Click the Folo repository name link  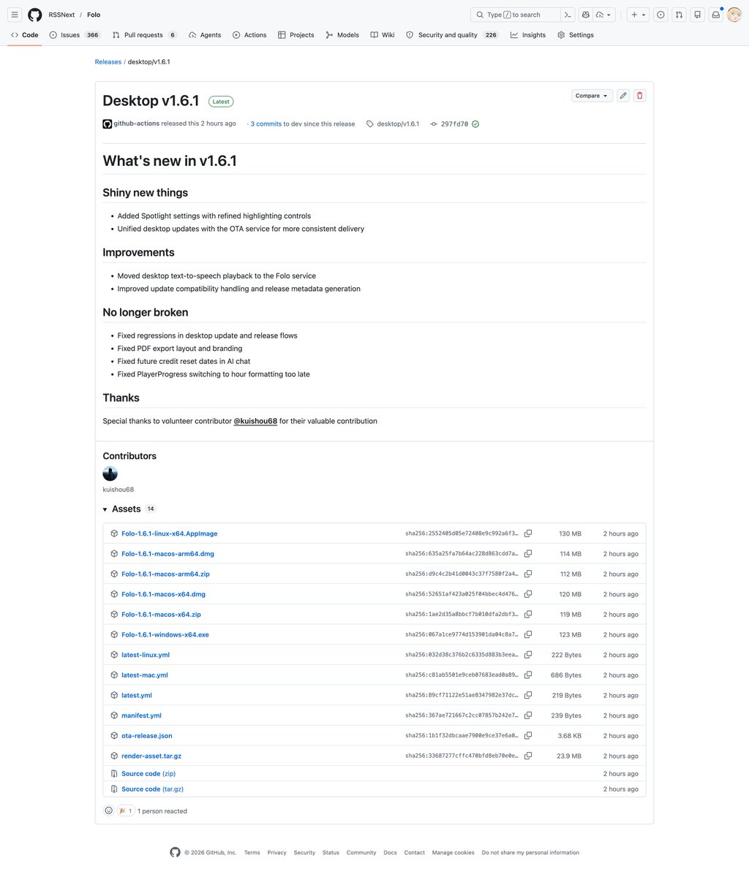pyautogui.click(x=94, y=15)
